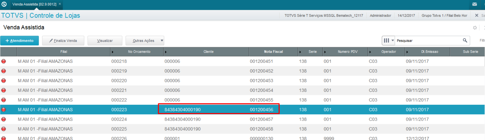Expand the search column dropdown arrow
This screenshot has width=485, height=140.
(x=393, y=40)
